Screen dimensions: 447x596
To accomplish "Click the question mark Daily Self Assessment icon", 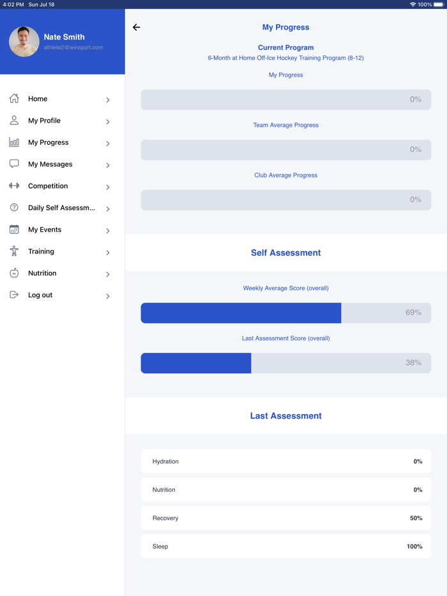I will tap(14, 207).
